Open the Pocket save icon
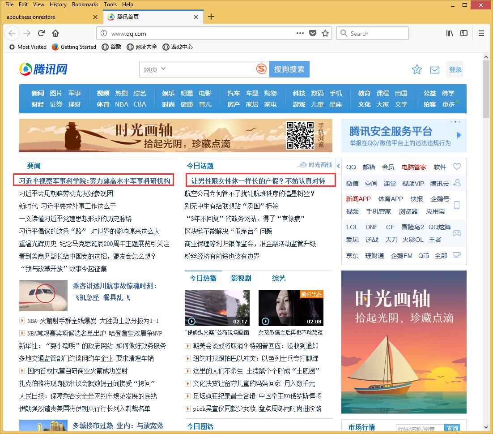 click(x=313, y=33)
